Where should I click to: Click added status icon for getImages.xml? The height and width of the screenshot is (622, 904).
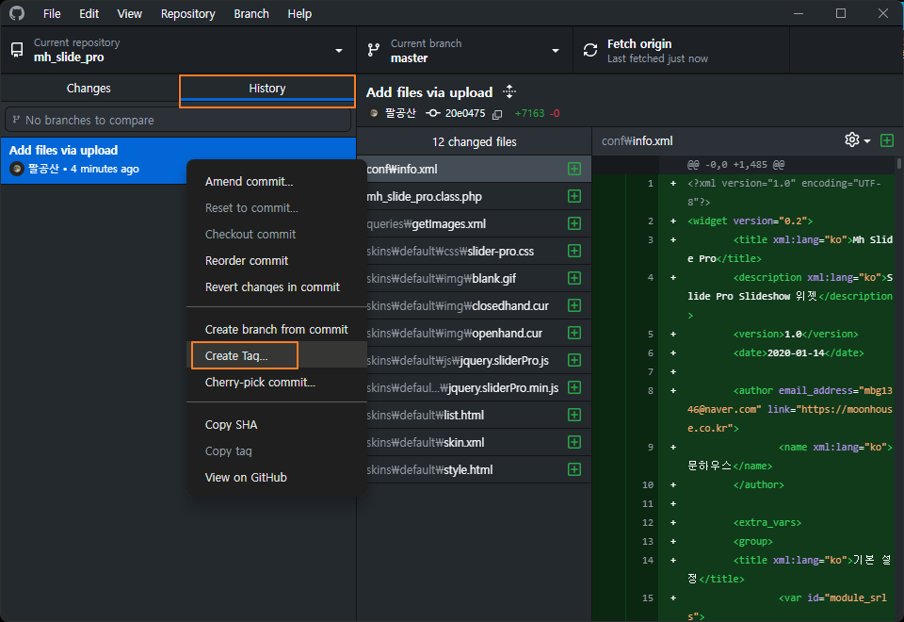(574, 223)
